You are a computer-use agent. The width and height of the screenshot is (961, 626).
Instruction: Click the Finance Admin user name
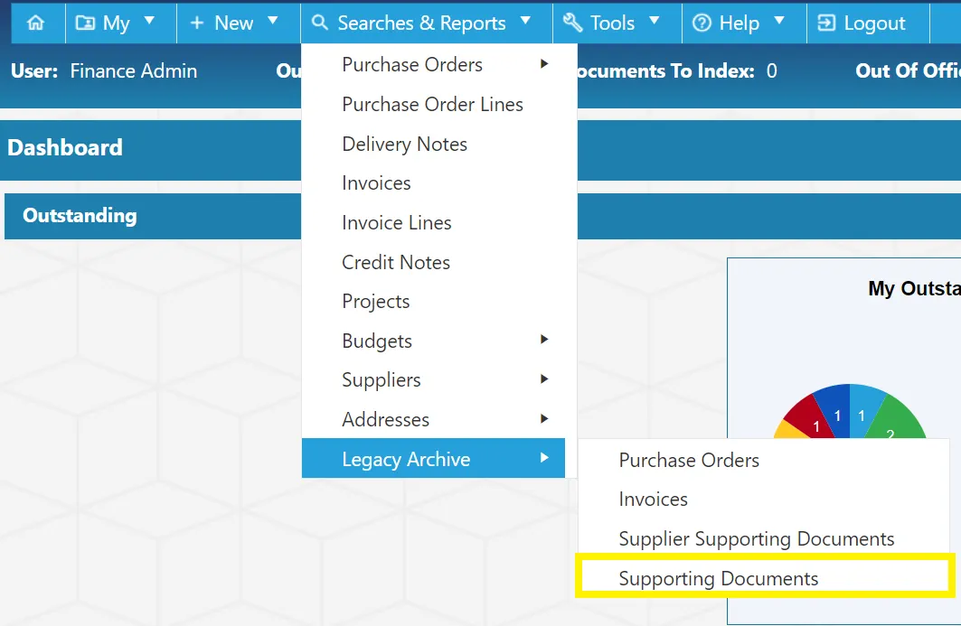pos(134,71)
